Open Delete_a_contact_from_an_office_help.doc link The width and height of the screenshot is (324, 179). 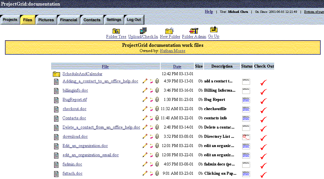point(101,127)
